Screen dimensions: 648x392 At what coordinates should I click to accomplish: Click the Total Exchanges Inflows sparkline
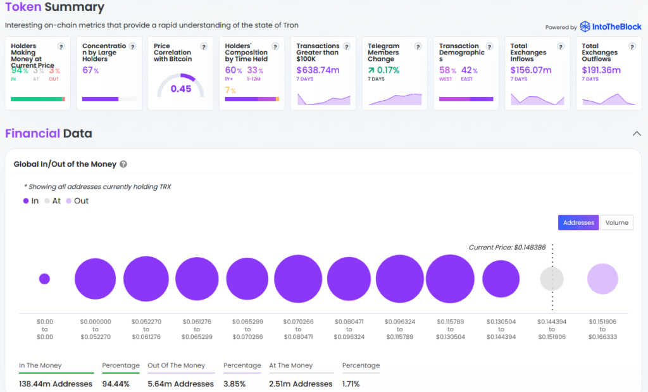point(538,99)
